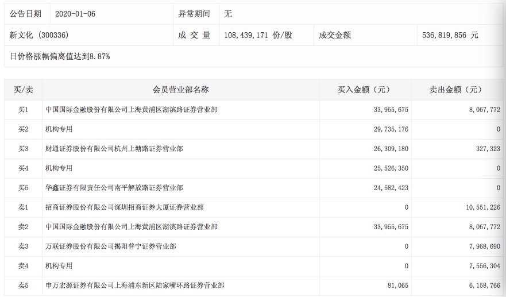Viewport: 506px width, 297px height.
Task: Open 华鑫证券南平解放路证券营业部 in row 买5
Action: coord(114,188)
